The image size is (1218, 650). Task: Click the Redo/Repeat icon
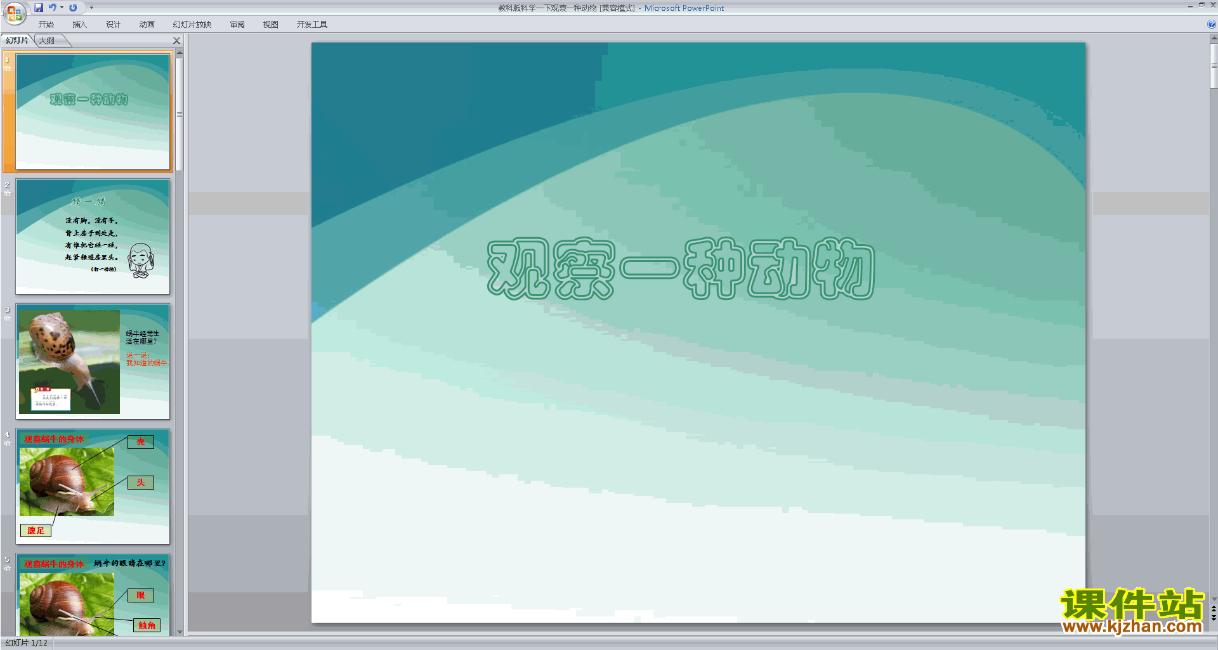[x=73, y=8]
